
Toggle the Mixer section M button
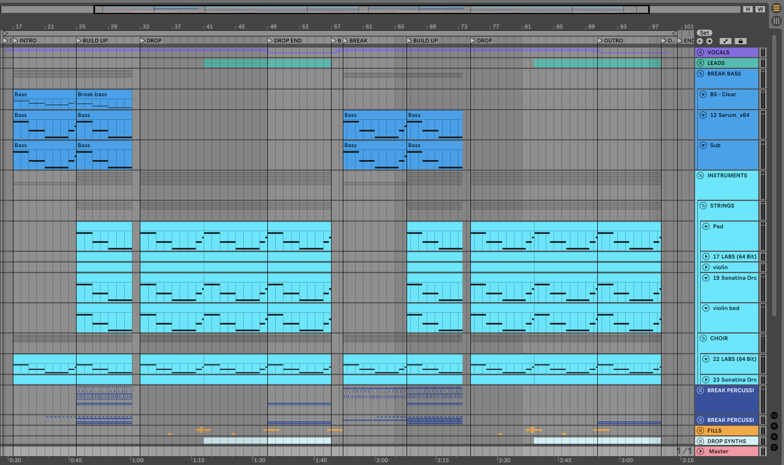click(x=774, y=437)
